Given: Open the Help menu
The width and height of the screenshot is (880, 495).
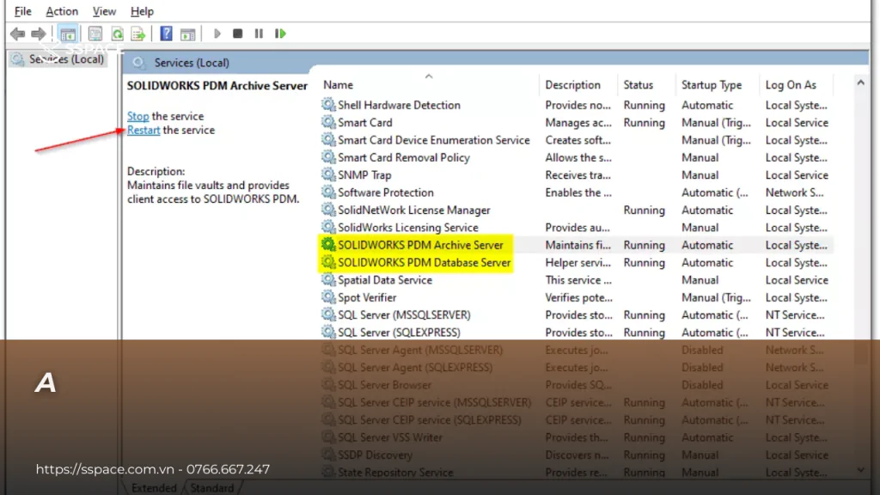Looking at the screenshot, I should click(x=142, y=11).
